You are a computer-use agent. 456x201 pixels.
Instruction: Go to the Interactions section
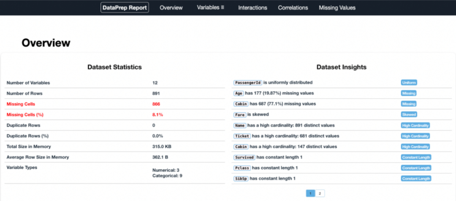point(252,8)
